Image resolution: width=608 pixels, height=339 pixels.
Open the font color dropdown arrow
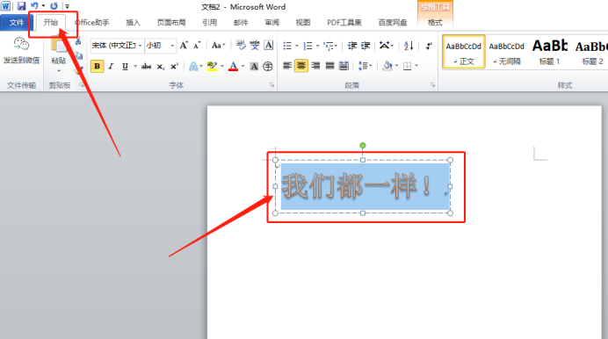[243, 66]
